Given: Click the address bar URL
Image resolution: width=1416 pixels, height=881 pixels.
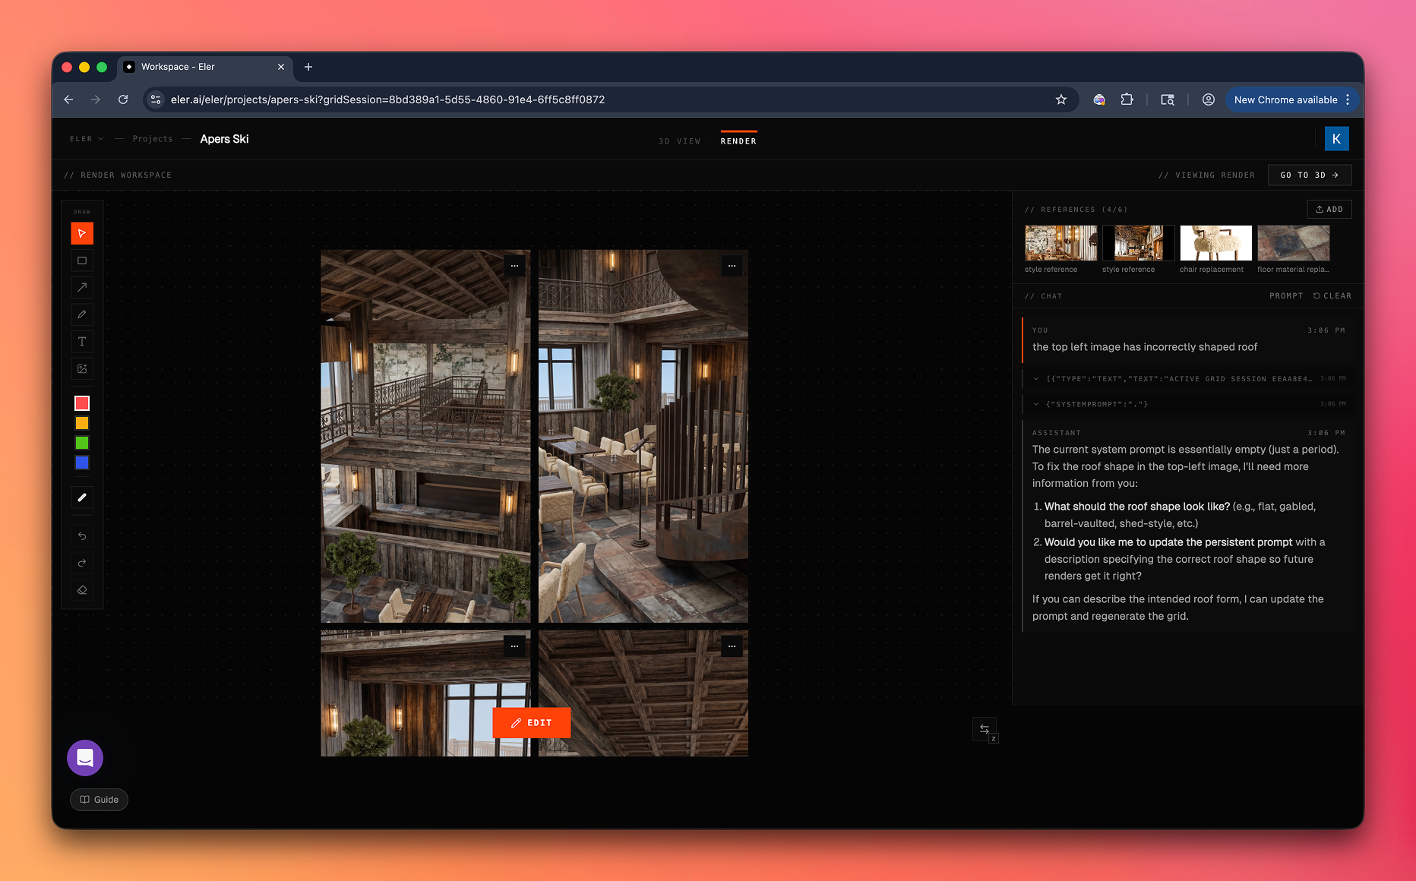Looking at the screenshot, I should click(387, 99).
